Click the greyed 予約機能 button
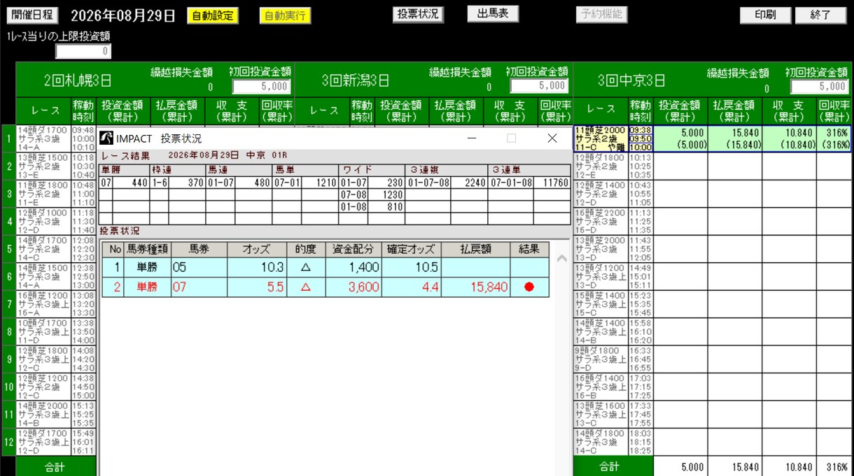This screenshot has width=854, height=476. point(602,14)
